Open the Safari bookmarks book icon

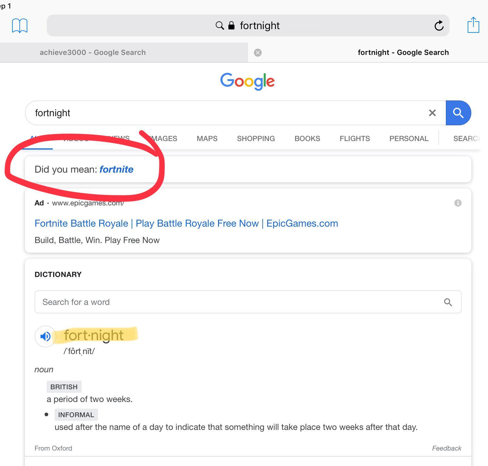coord(20,25)
